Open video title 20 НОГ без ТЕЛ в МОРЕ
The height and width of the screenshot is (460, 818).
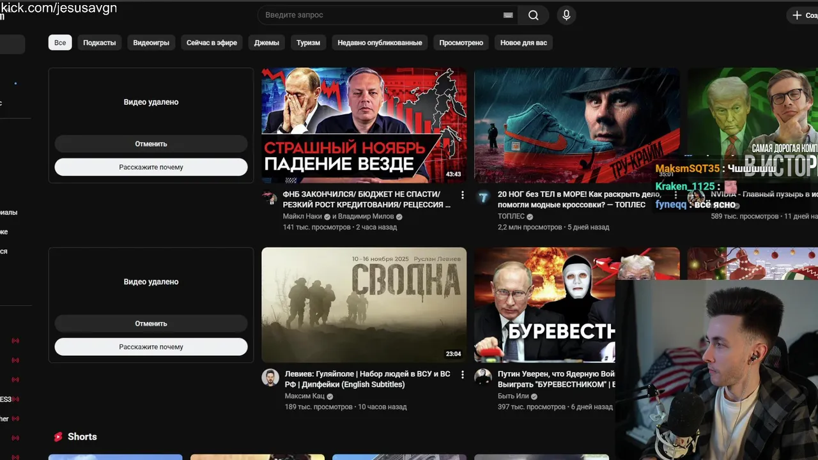pos(579,199)
